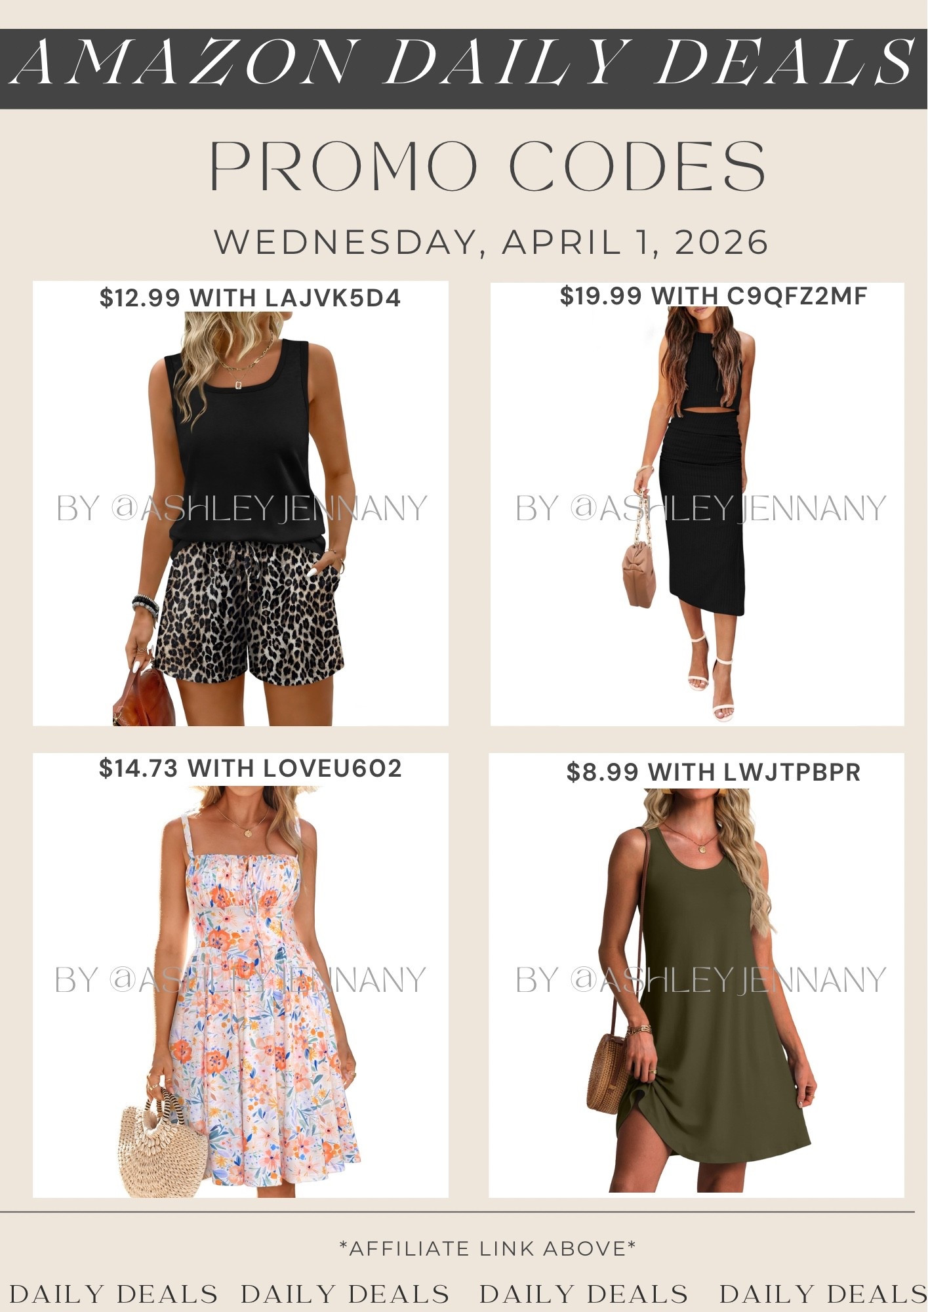Screen dimensions: 928x1312
Task: Click the @ASHLEYJENNANY watermark on leopard set
Action: point(241,508)
